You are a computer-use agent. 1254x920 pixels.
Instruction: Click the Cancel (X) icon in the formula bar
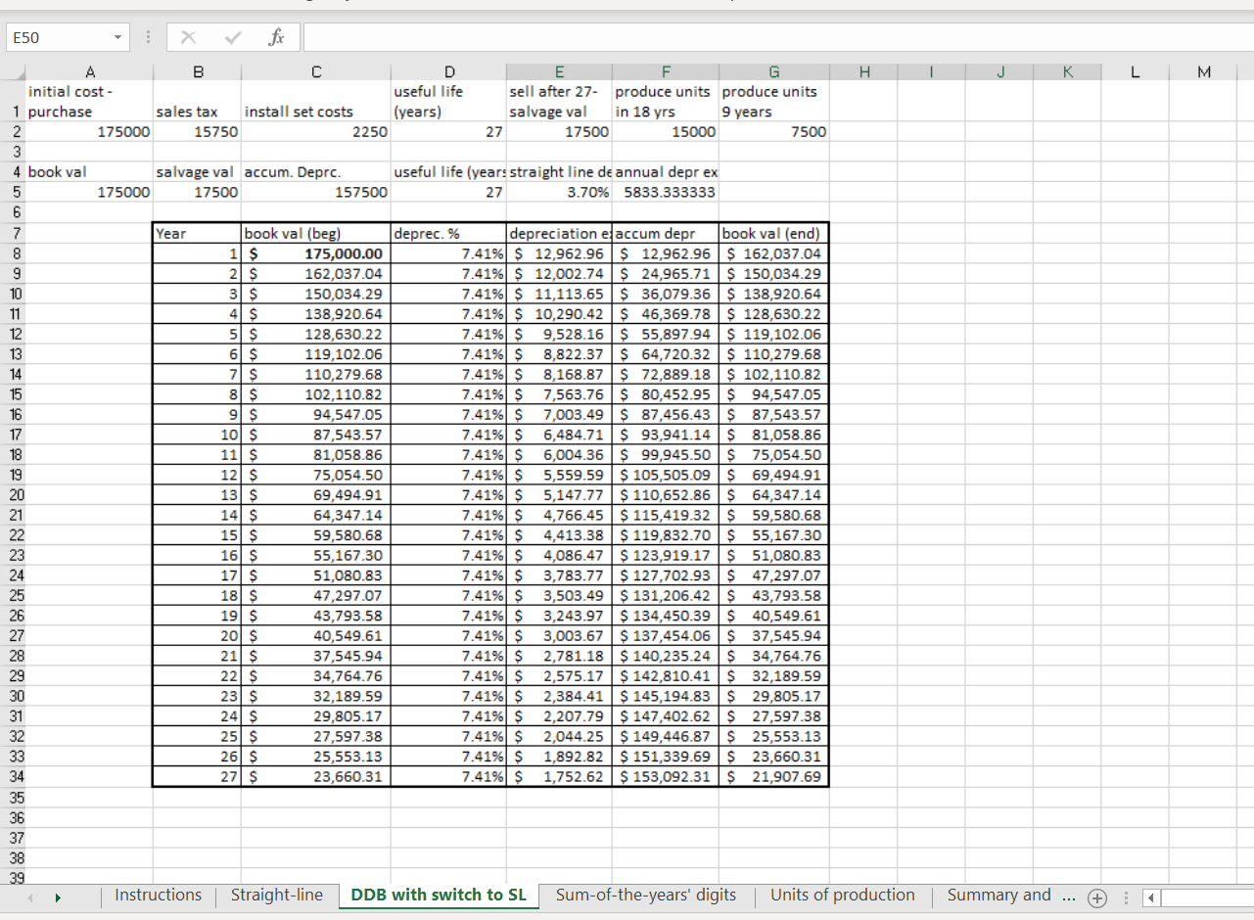click(188, 36)
